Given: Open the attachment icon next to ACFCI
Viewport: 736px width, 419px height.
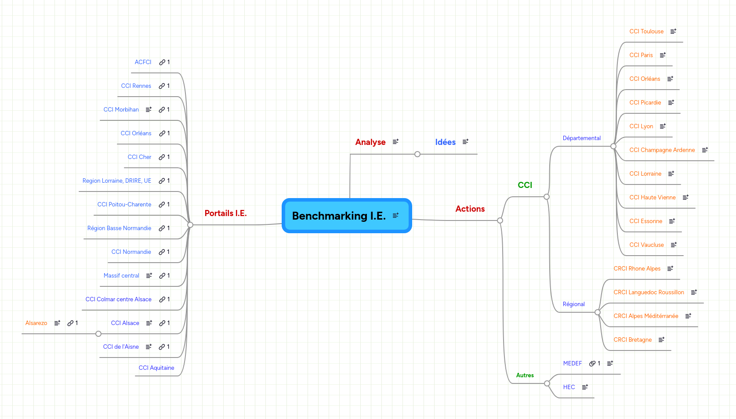Looking at the screenshot, I should [x=163, y=62].
